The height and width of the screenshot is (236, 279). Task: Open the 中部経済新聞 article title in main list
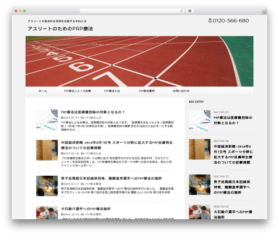coord(117,145)
